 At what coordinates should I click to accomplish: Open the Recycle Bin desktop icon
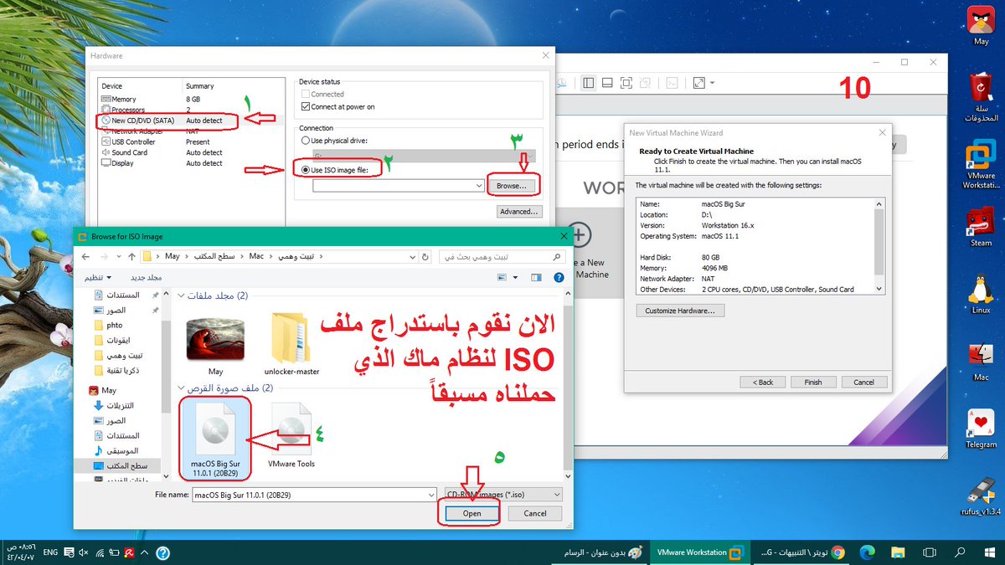(981, 97)
